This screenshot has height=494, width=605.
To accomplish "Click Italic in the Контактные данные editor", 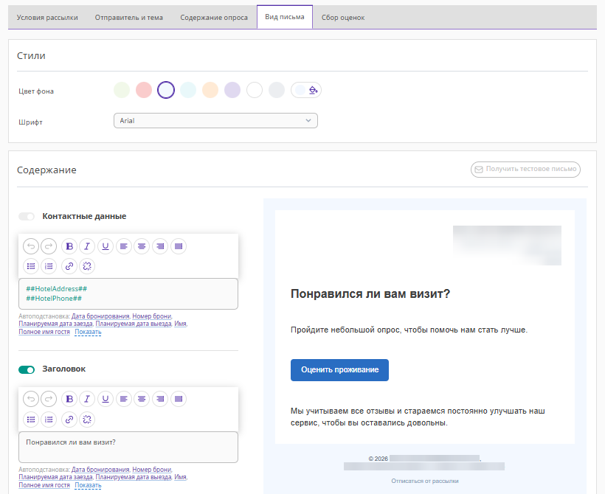I will pos(87,246).
